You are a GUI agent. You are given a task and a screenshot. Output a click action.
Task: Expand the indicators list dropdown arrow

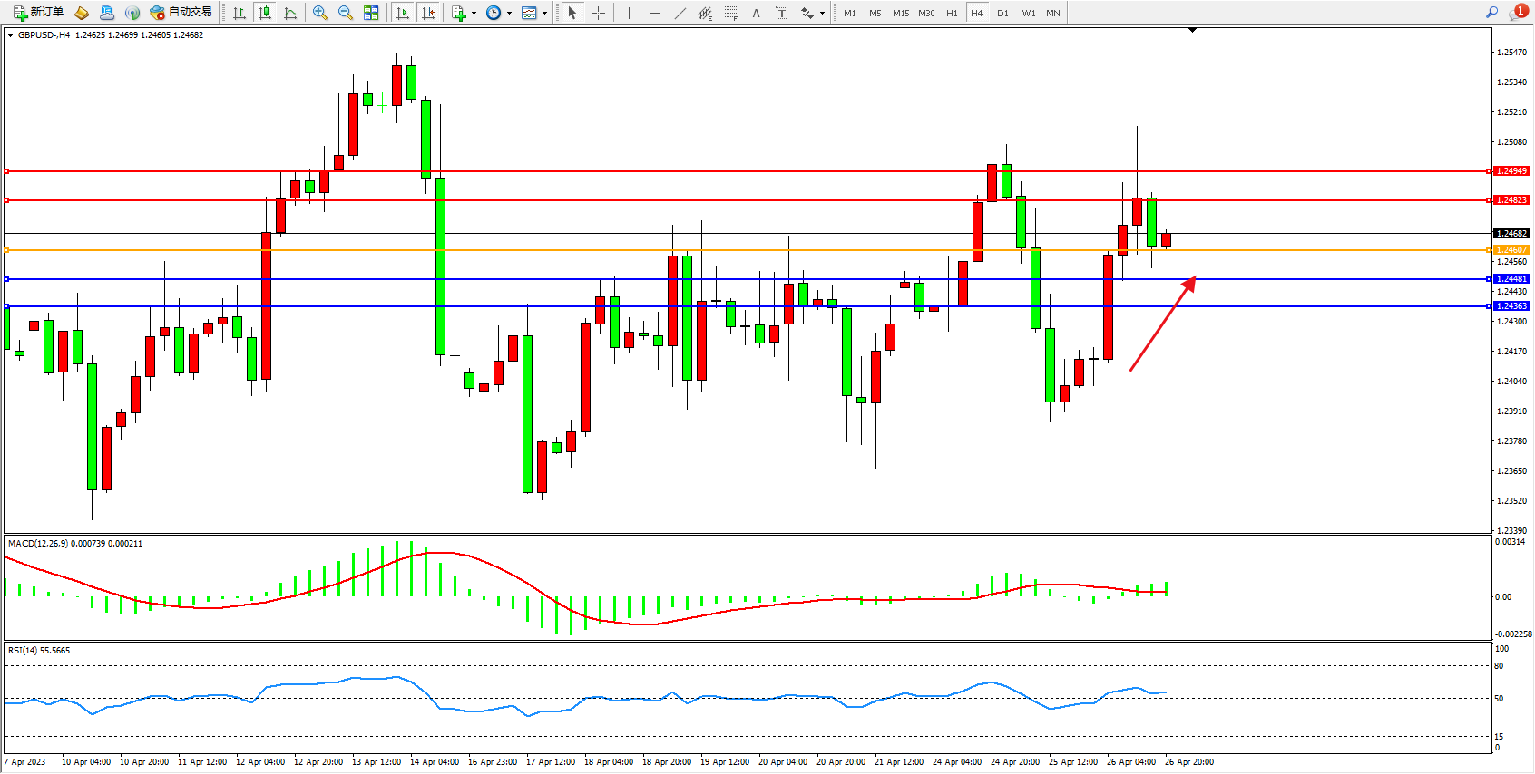(x=474, y=13)
